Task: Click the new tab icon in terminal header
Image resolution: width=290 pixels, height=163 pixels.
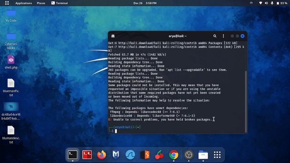Action: (x=113, y=36)
